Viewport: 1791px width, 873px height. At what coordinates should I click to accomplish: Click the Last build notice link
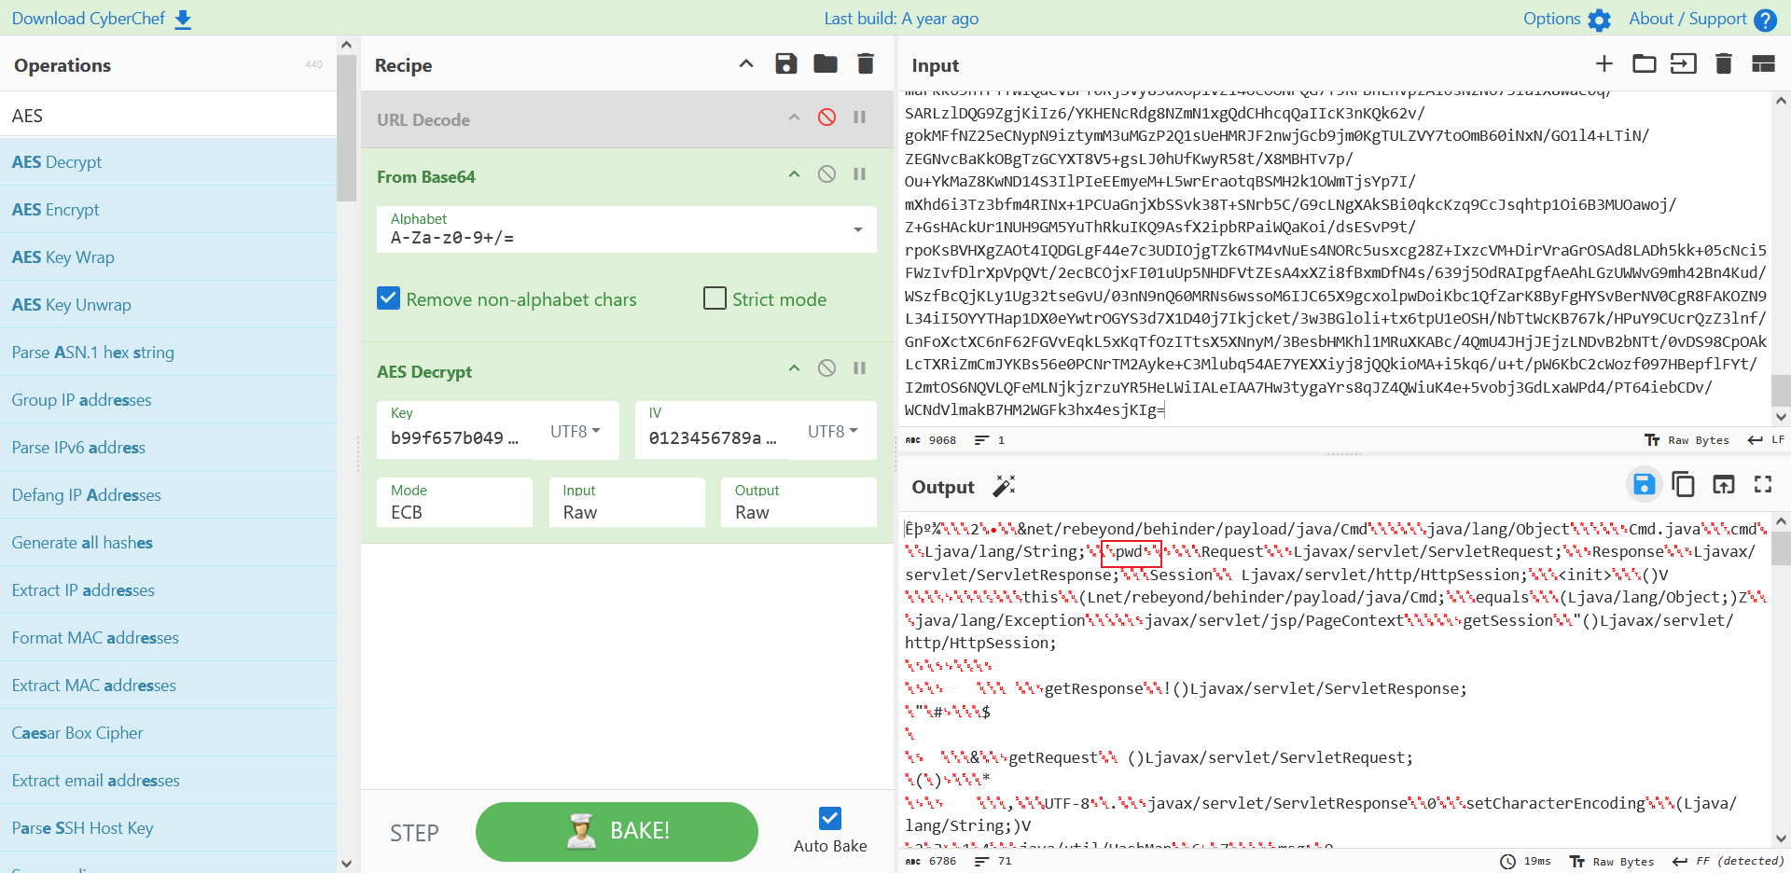click(x=901, y=19)
